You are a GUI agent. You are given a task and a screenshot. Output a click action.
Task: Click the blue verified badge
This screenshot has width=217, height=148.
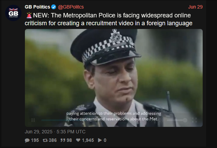pyautogui.click(x=54, y=7)
